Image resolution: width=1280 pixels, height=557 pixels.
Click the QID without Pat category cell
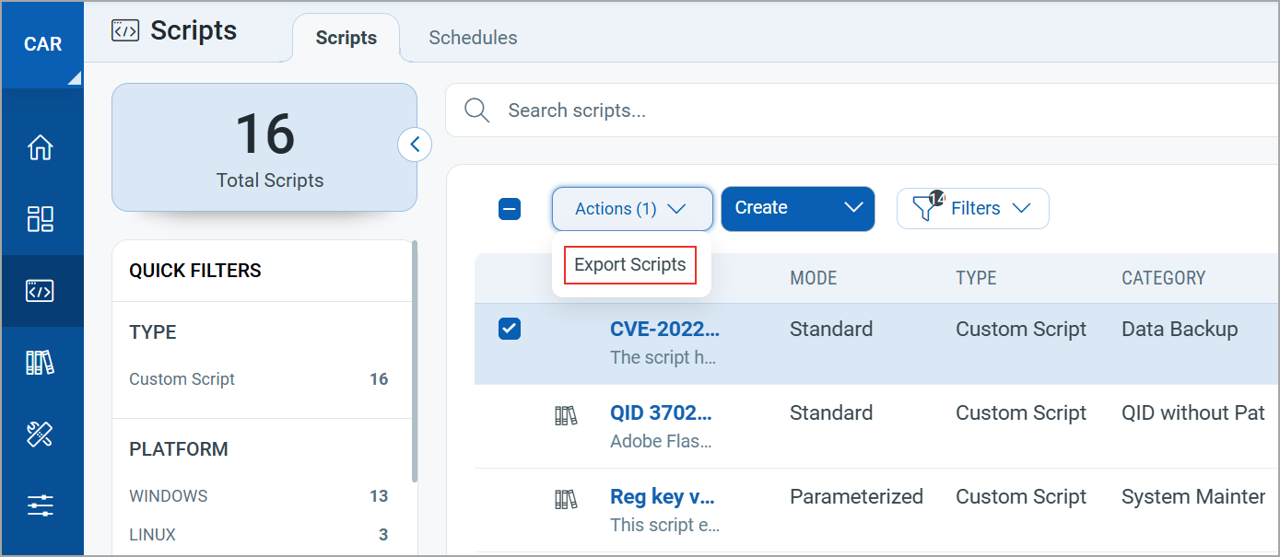(x=1193, y=412)
